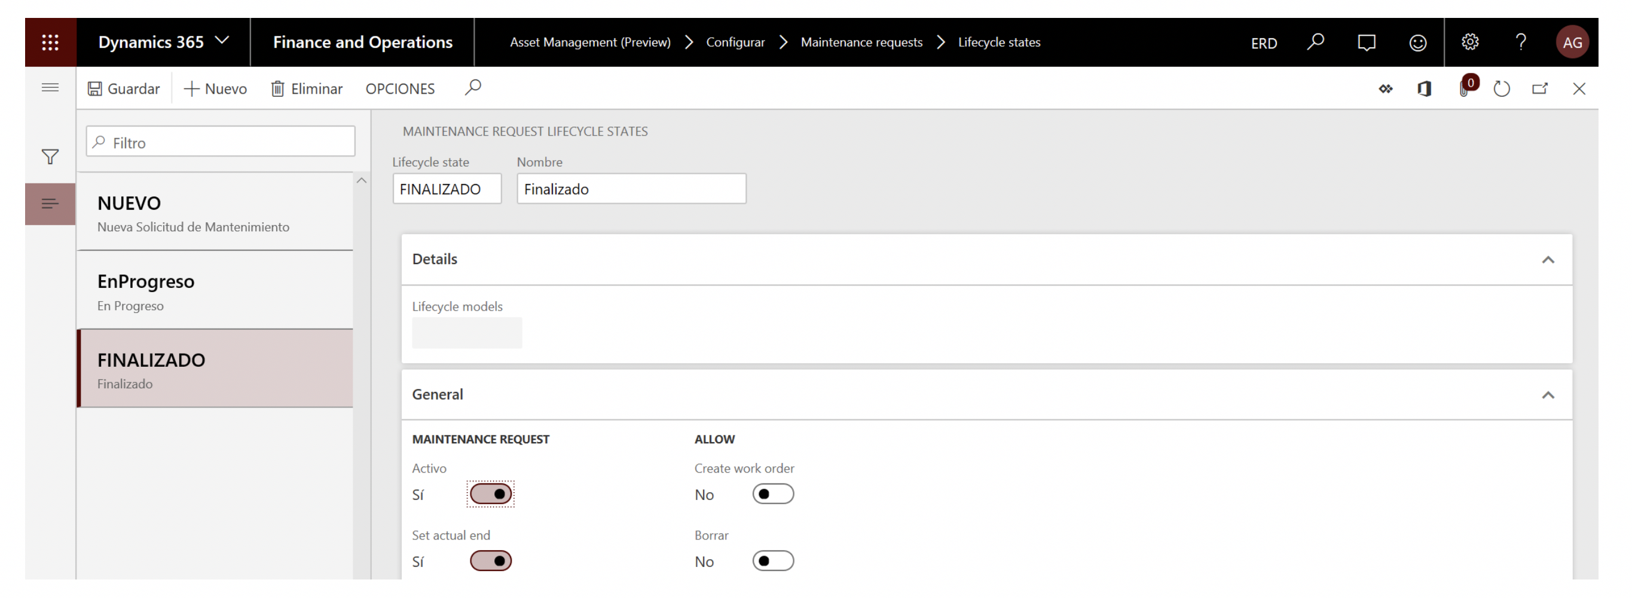Open the messages chat icon
This screenshot has width=1632, height=598.
[x=1366, y=42]
